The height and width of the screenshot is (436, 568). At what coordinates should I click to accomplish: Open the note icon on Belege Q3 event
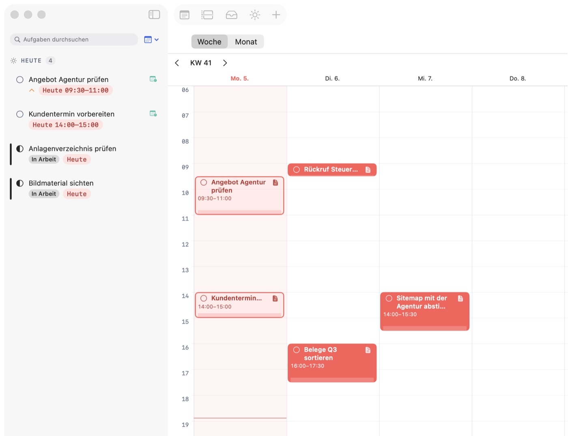click(x=368, y=350)
